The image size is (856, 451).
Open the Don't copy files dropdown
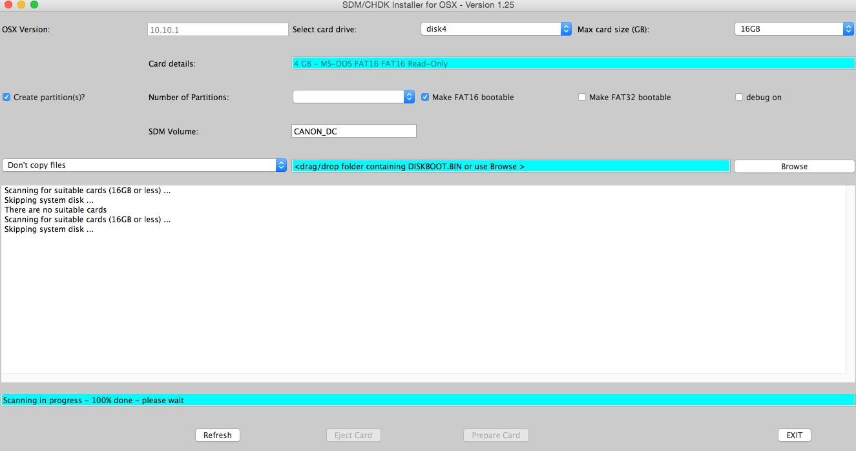(x=145, y=165)
